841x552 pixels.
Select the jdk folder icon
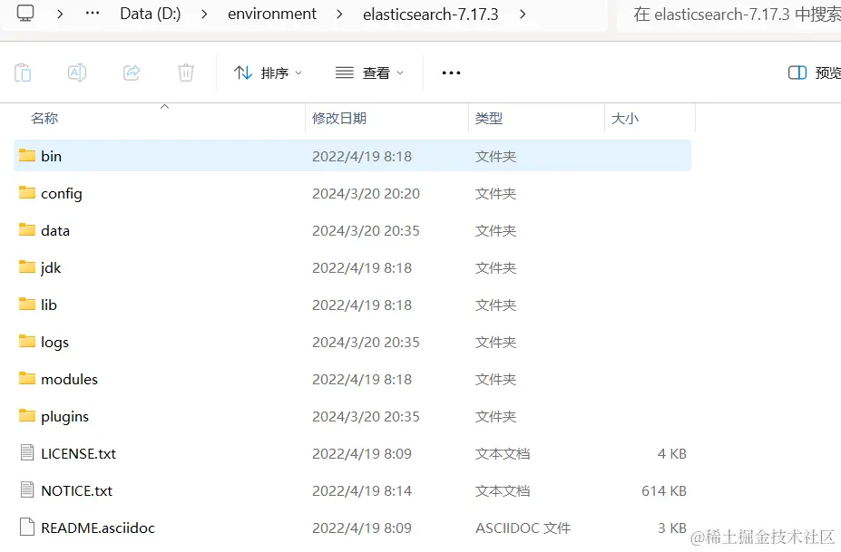[27, 266]
